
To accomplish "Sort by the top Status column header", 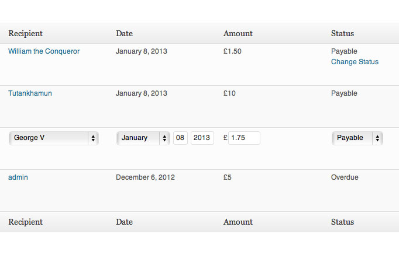I will tap(342, 33).
